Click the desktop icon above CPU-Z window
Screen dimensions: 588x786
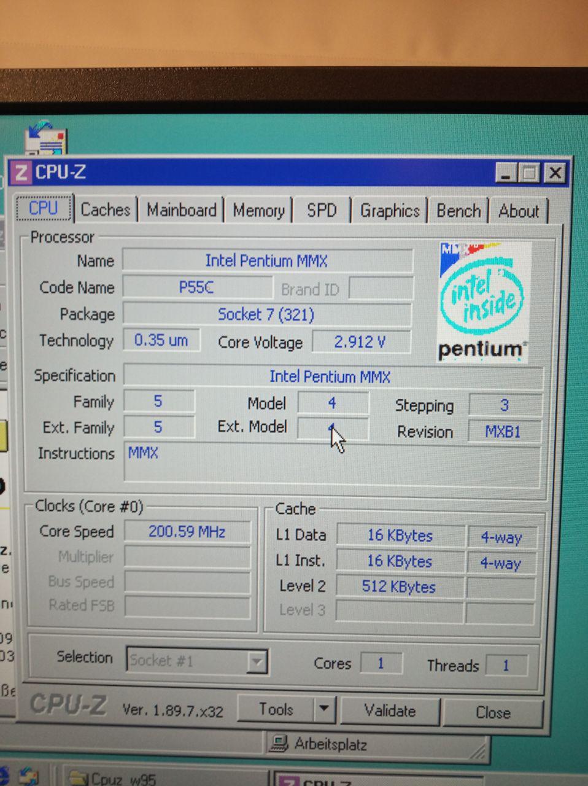[45, 137]
